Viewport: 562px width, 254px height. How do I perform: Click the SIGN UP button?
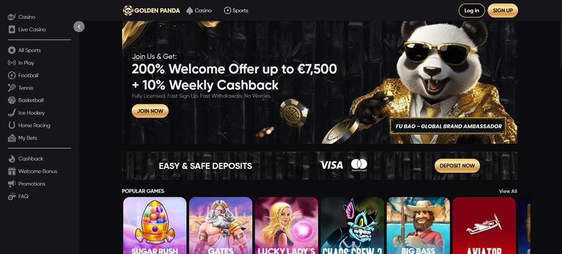[503, 10]
